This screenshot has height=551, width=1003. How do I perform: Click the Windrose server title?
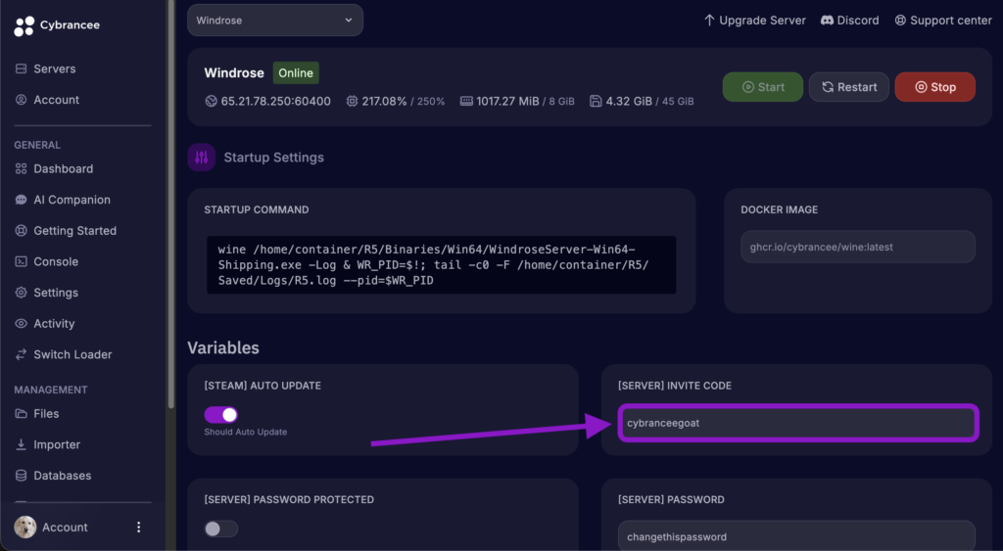(x=234, y=72)
